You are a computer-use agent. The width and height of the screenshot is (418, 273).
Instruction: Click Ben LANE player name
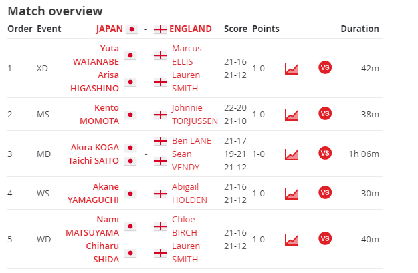pyautogui.click(x=191, y=140)
